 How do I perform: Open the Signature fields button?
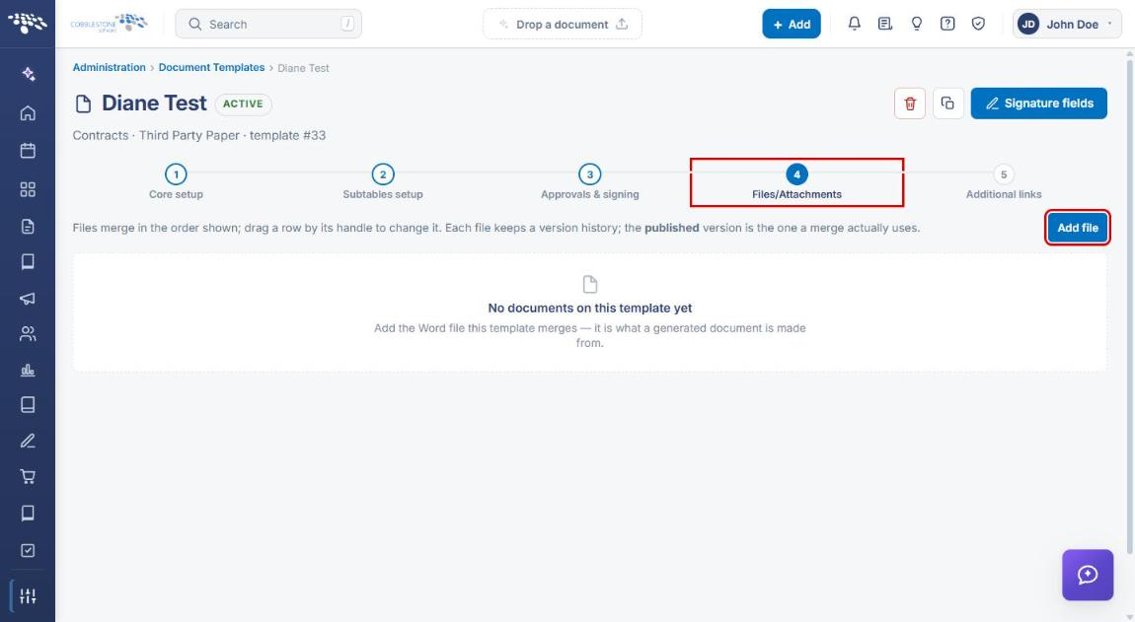click(x=1038, y=104)
